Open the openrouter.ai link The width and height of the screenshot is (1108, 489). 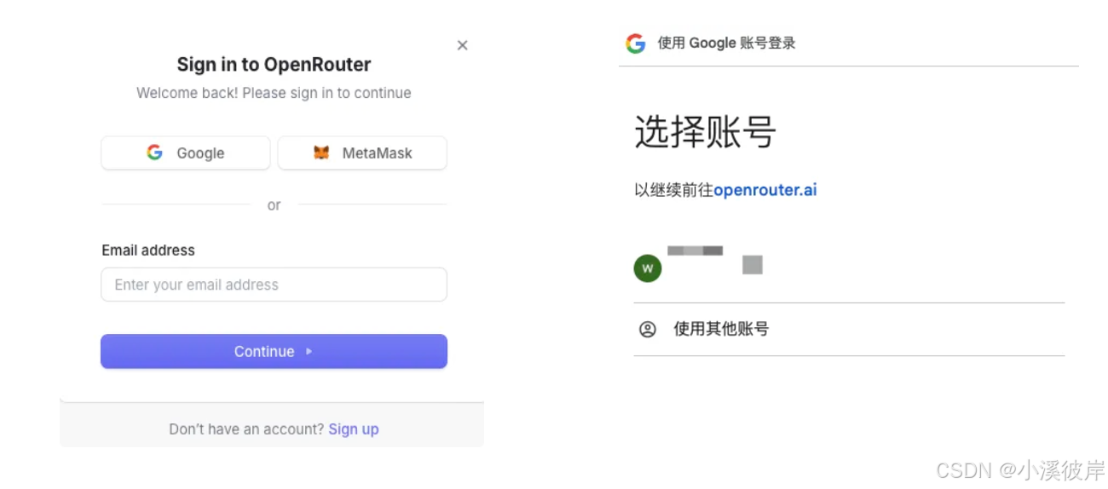(x=765, y=190)
